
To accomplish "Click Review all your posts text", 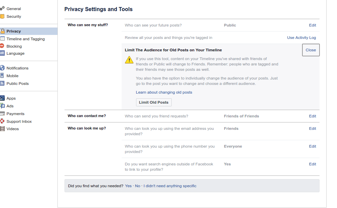I will pyautogui.click(x=169, y=38).
